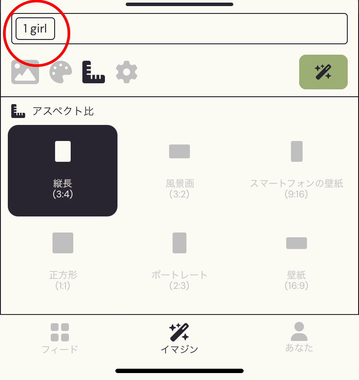Click the tall phone shape icon for 9:16

pos(297,151)
